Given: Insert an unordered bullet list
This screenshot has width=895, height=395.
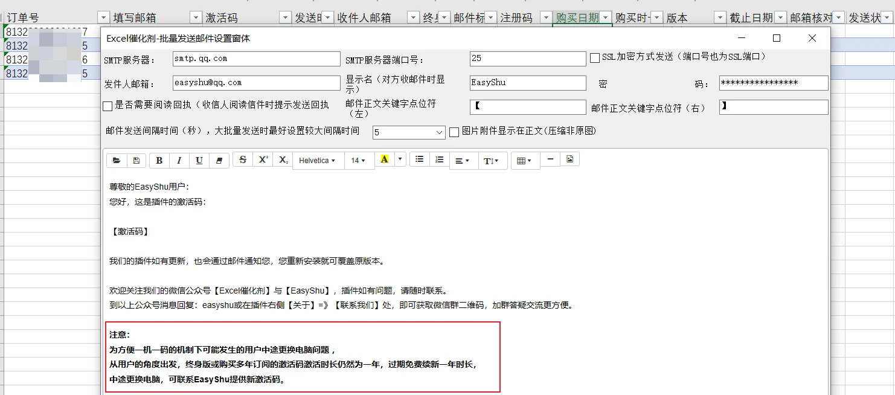Looking at the screenshot, I should [420, 159].
